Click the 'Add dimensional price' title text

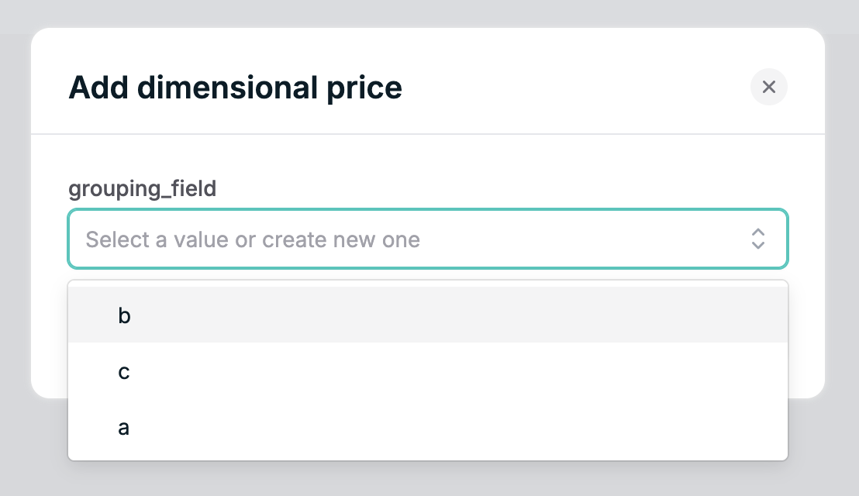pos(236,87)
